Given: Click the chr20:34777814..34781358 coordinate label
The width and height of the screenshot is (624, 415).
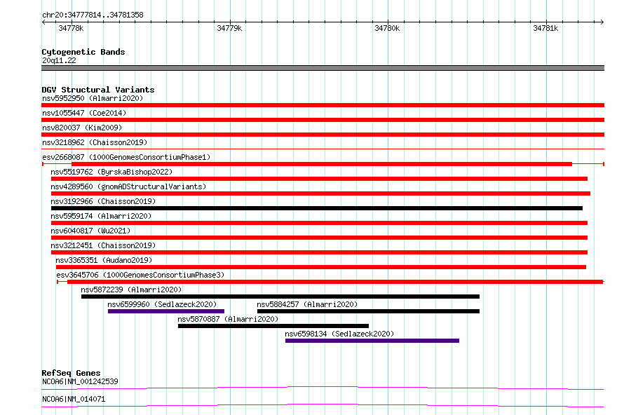Looking at the screenshot, I should [93, 15].
